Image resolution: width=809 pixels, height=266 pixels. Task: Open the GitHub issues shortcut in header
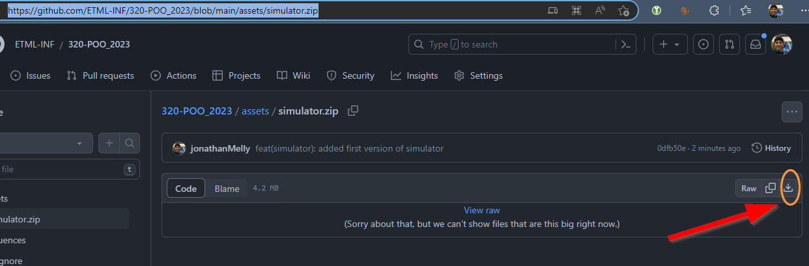tap(703, 44)
